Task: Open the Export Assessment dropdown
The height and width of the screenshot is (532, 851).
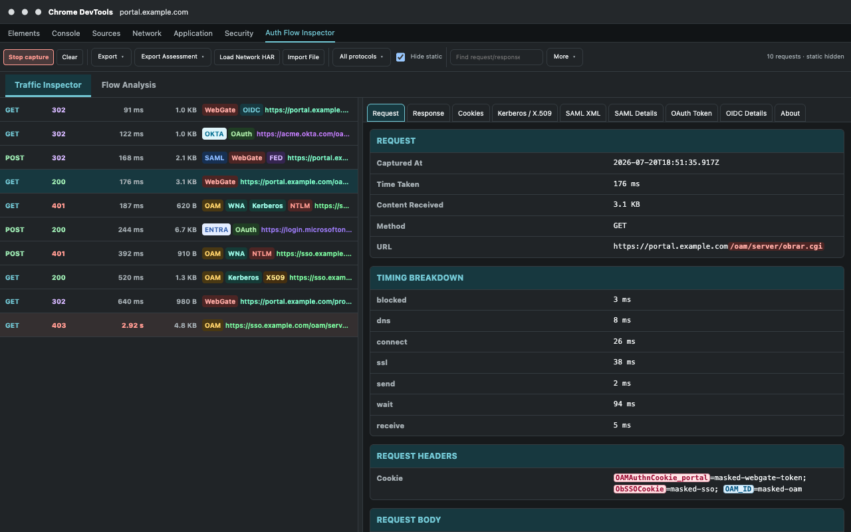Action: (x=173, y=57)
